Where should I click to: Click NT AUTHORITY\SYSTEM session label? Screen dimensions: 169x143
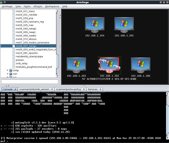click(109, 79)
